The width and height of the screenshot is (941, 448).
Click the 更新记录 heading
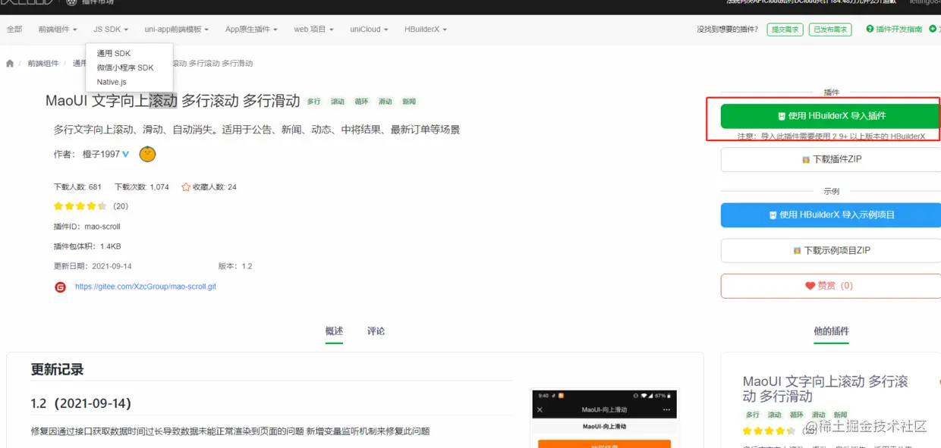pos(57,370)
